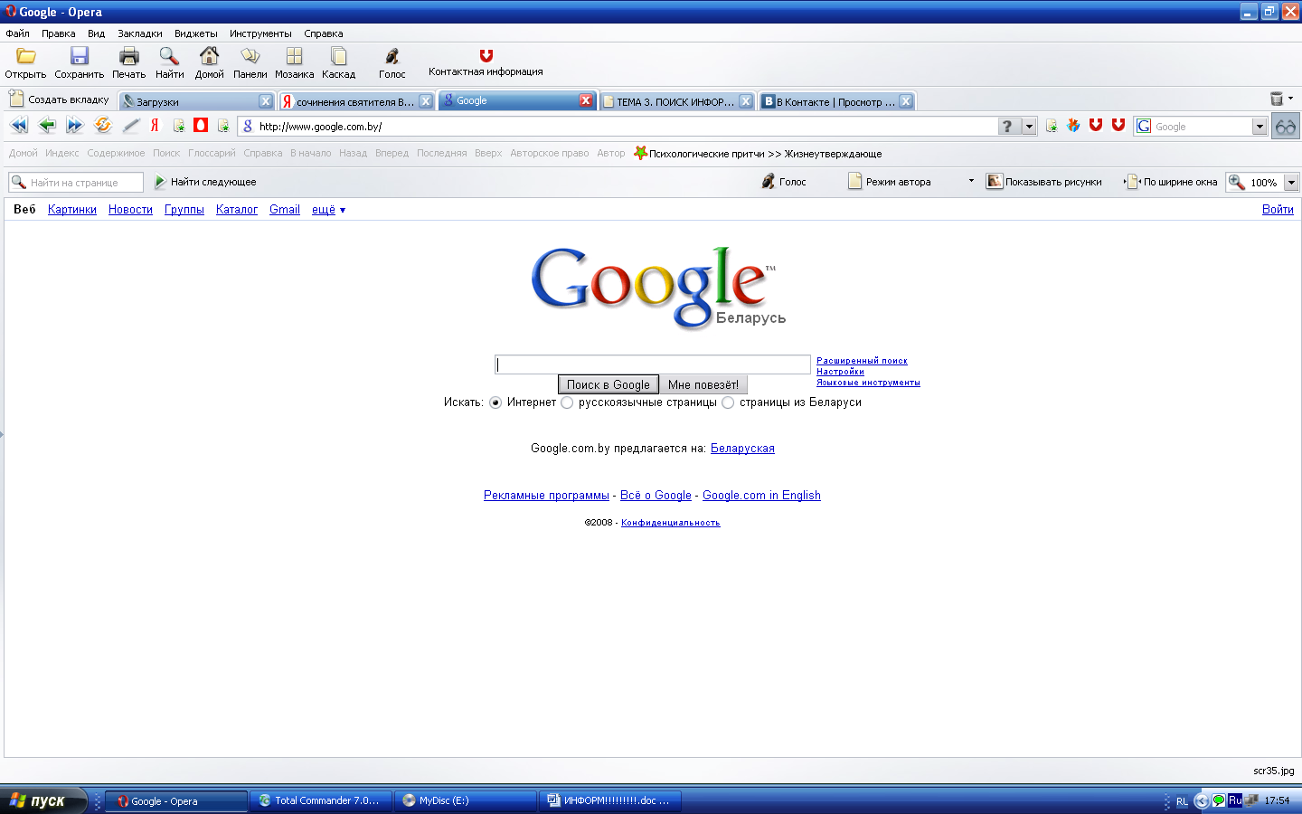Toggle Show images (Показывать рисунки)
The image size is (1302, 814).
click(x=1044, y=182)
